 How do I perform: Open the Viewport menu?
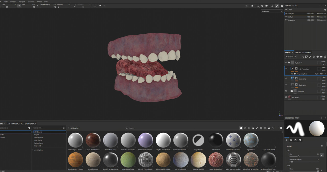[22, 2]
